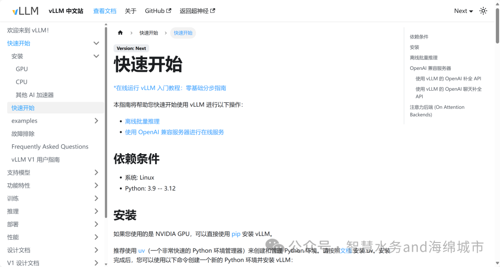Click the sidebar vertical scrollbar
This screenshot has width=500, height=267.
click(x=106, y=122)
